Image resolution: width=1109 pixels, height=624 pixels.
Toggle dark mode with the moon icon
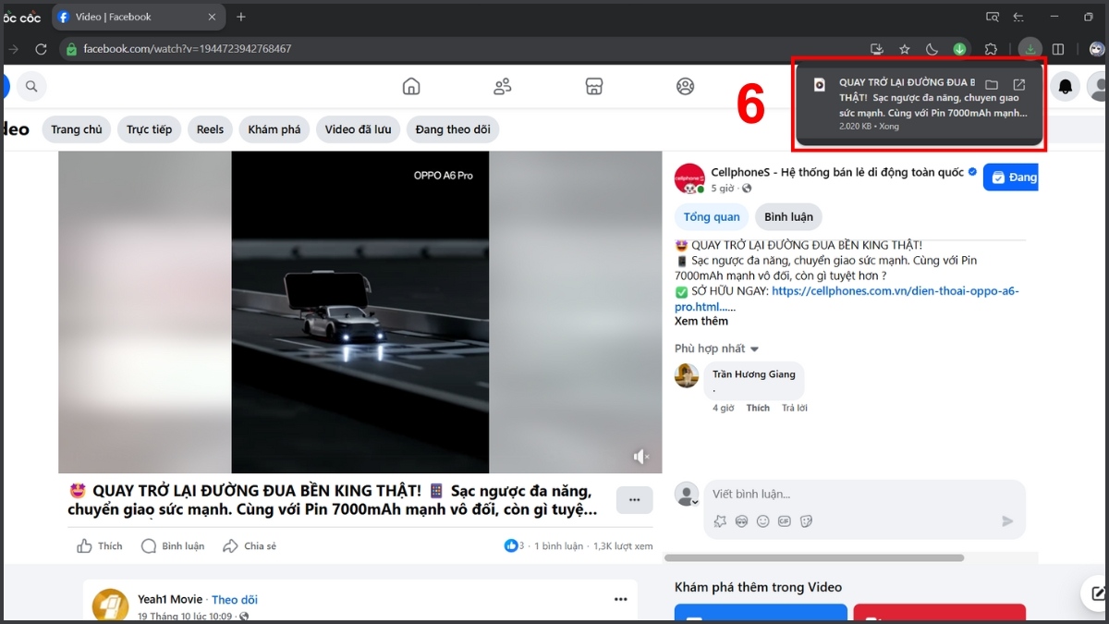point(932,49)
